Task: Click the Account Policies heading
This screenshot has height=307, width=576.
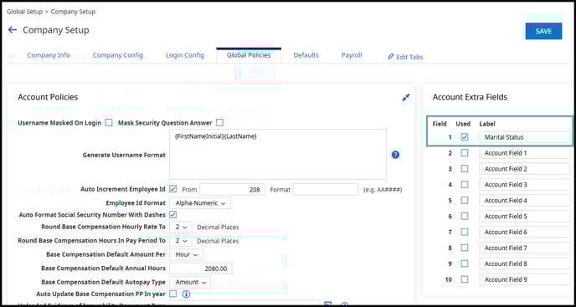Action: click(48, 97)
